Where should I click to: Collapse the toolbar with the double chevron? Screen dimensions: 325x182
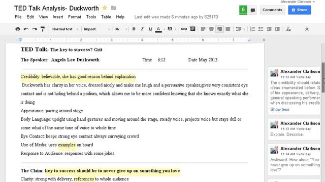(x=307, y=29)
